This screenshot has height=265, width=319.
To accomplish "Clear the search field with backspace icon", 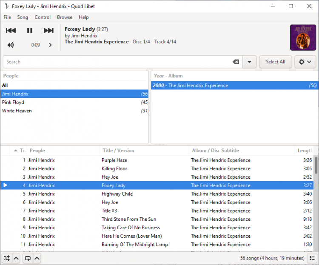I will (236, 62).
